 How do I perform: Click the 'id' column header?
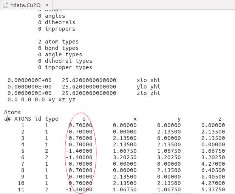38,119
